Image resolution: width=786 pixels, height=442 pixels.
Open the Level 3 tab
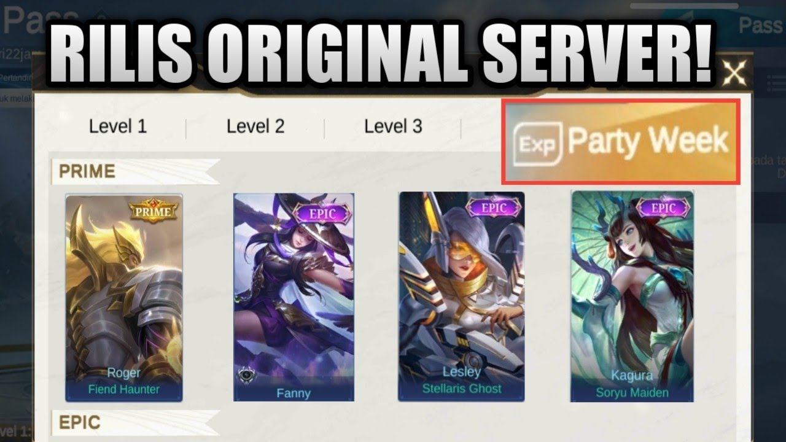pos(393,126)
